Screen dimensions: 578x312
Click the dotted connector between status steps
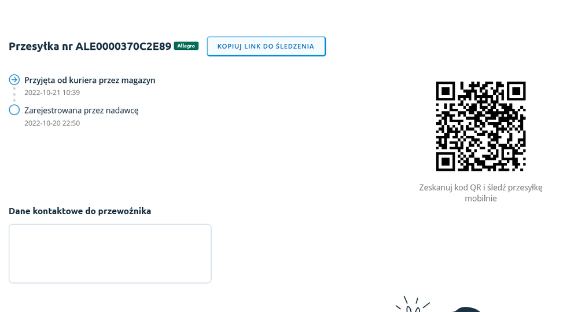point(14,95)
